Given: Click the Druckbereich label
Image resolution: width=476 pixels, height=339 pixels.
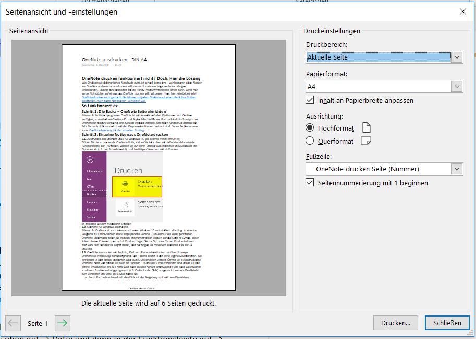Looking at the screenshot, I should pyautogui.click(x=326, y=45).
